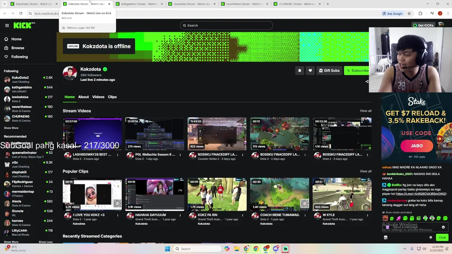Open options menu for HAHAHA DAYUUUM clip
This screenshot has height=254, width=452.
180,215
